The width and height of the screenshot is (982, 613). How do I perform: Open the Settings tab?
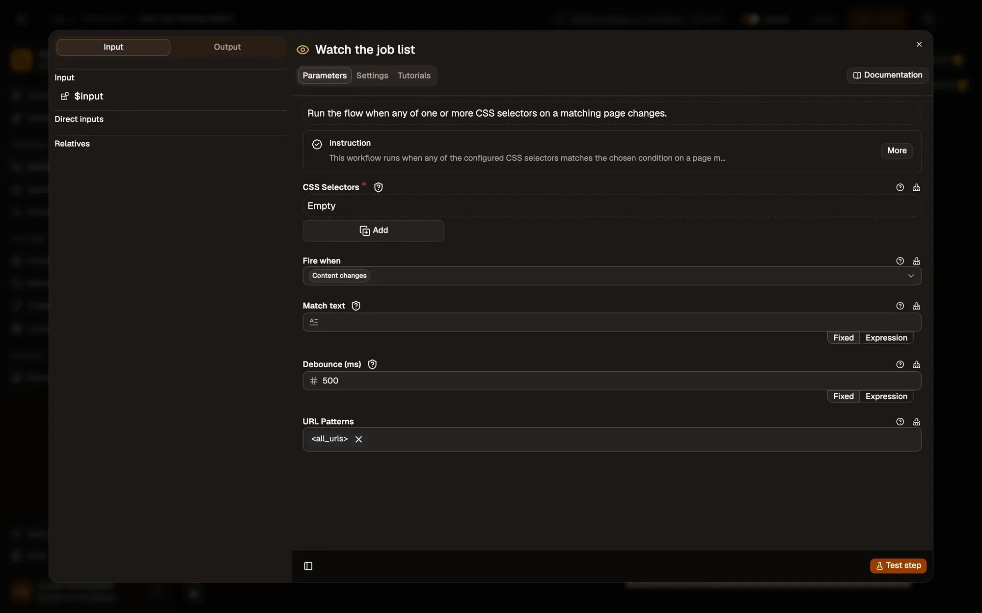372,76
